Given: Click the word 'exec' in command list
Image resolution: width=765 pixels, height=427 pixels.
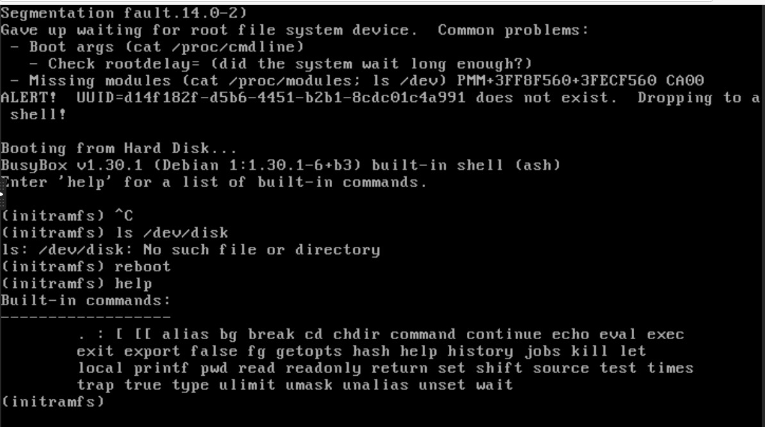Looking at the screenshot, I should [x=666, y=334].
